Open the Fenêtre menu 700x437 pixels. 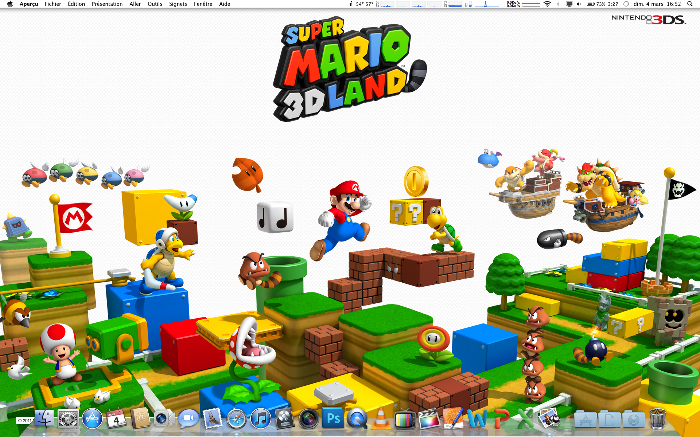point(203,4)
